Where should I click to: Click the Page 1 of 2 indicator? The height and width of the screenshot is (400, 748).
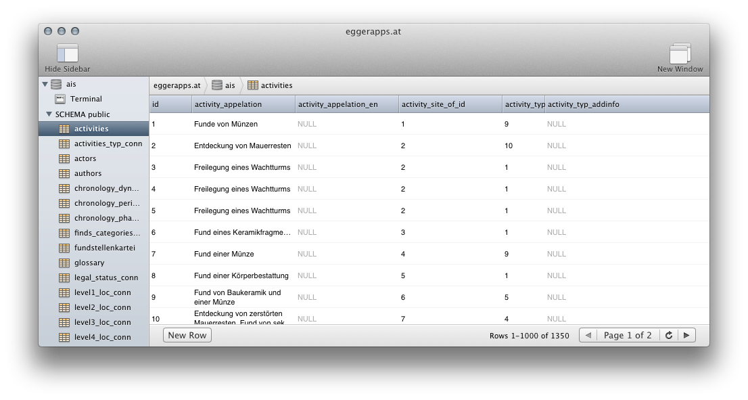coord(628,336)
